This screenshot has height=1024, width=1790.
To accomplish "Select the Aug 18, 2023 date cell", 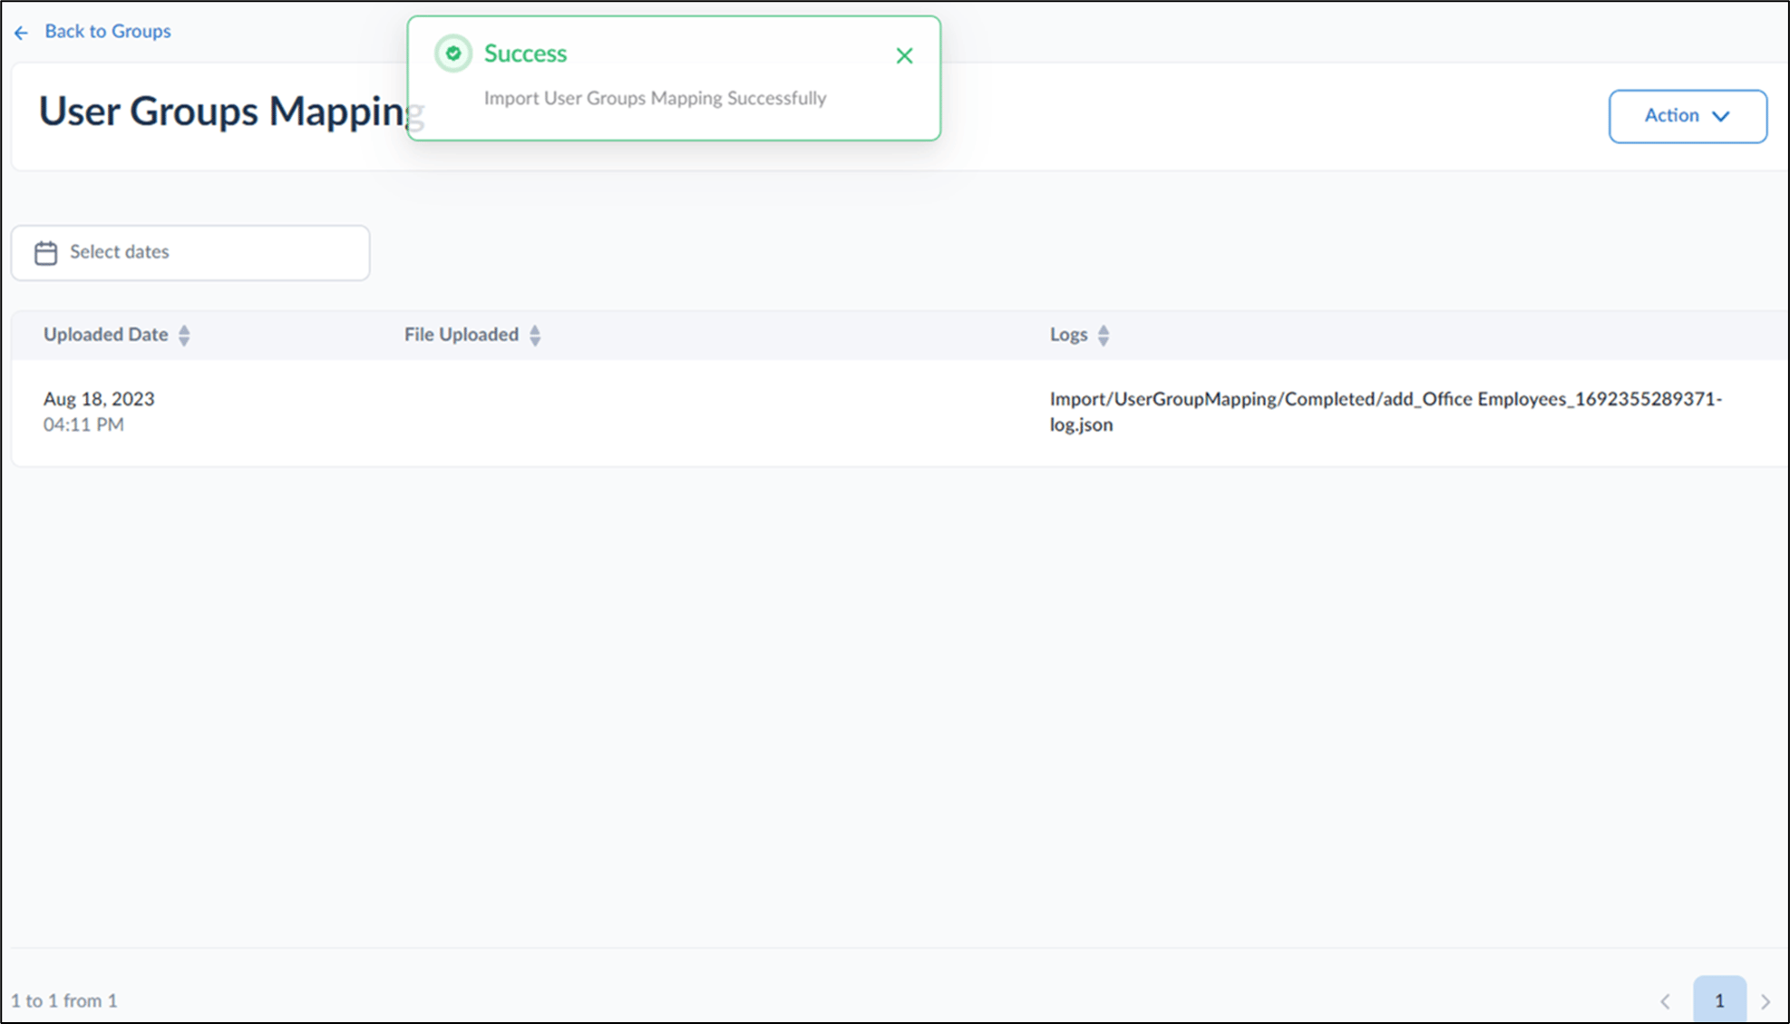I will 99,399.
